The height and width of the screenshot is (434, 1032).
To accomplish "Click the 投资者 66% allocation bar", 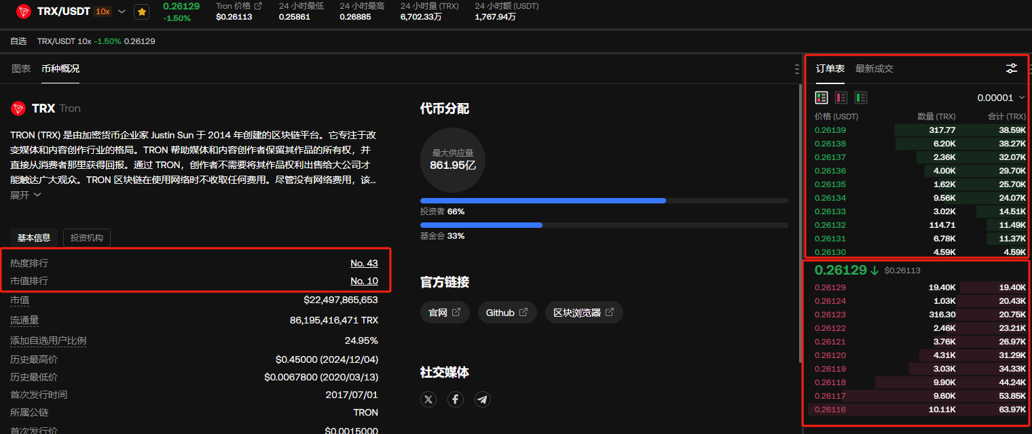I will click(604, 201).
